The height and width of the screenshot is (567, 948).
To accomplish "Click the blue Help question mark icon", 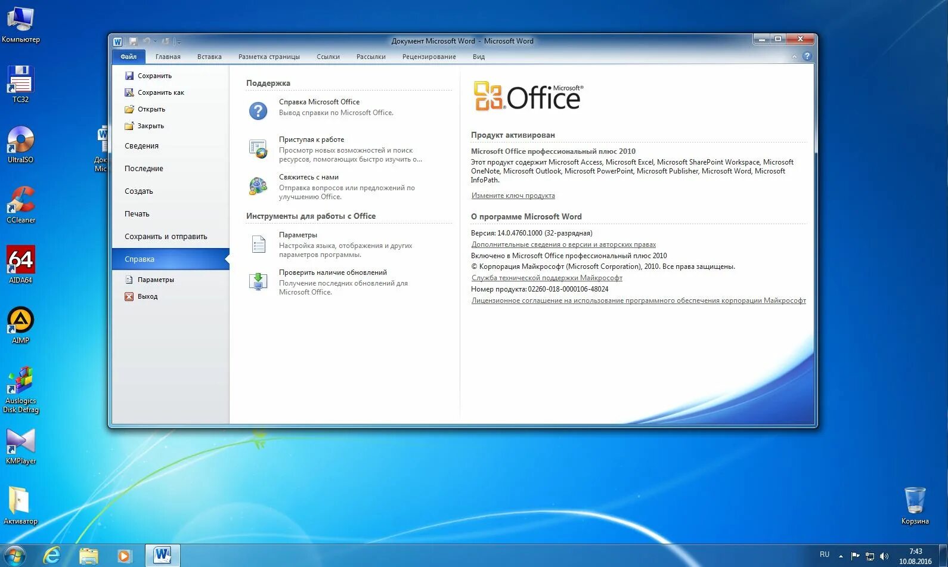I will [x=807, y=56].
